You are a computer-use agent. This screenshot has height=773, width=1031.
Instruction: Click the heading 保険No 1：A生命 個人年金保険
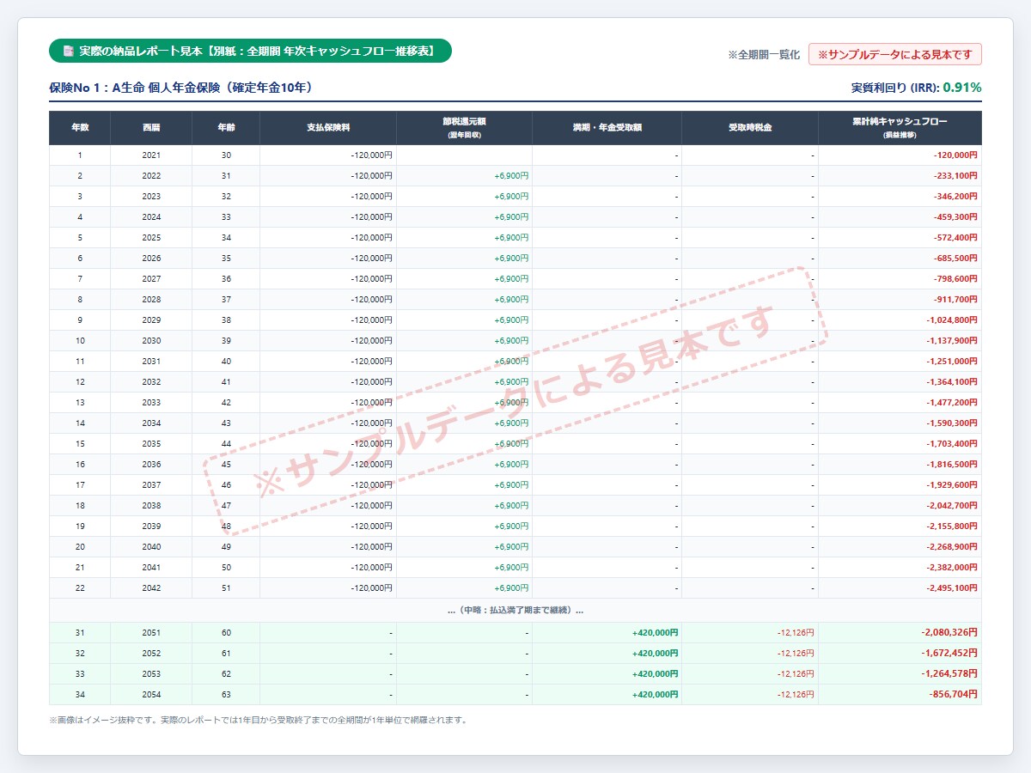181,88
